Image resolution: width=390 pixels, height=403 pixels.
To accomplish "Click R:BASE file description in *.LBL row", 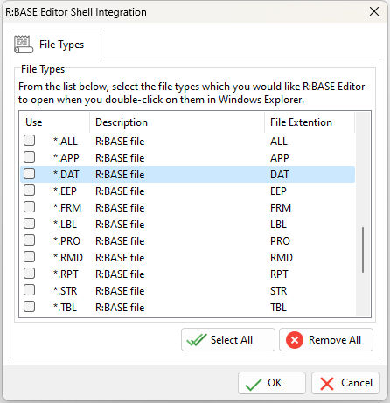I will click(120, 225).
